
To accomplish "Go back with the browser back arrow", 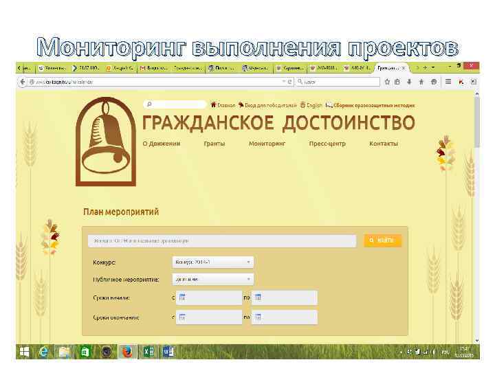I will click(23, 82).
